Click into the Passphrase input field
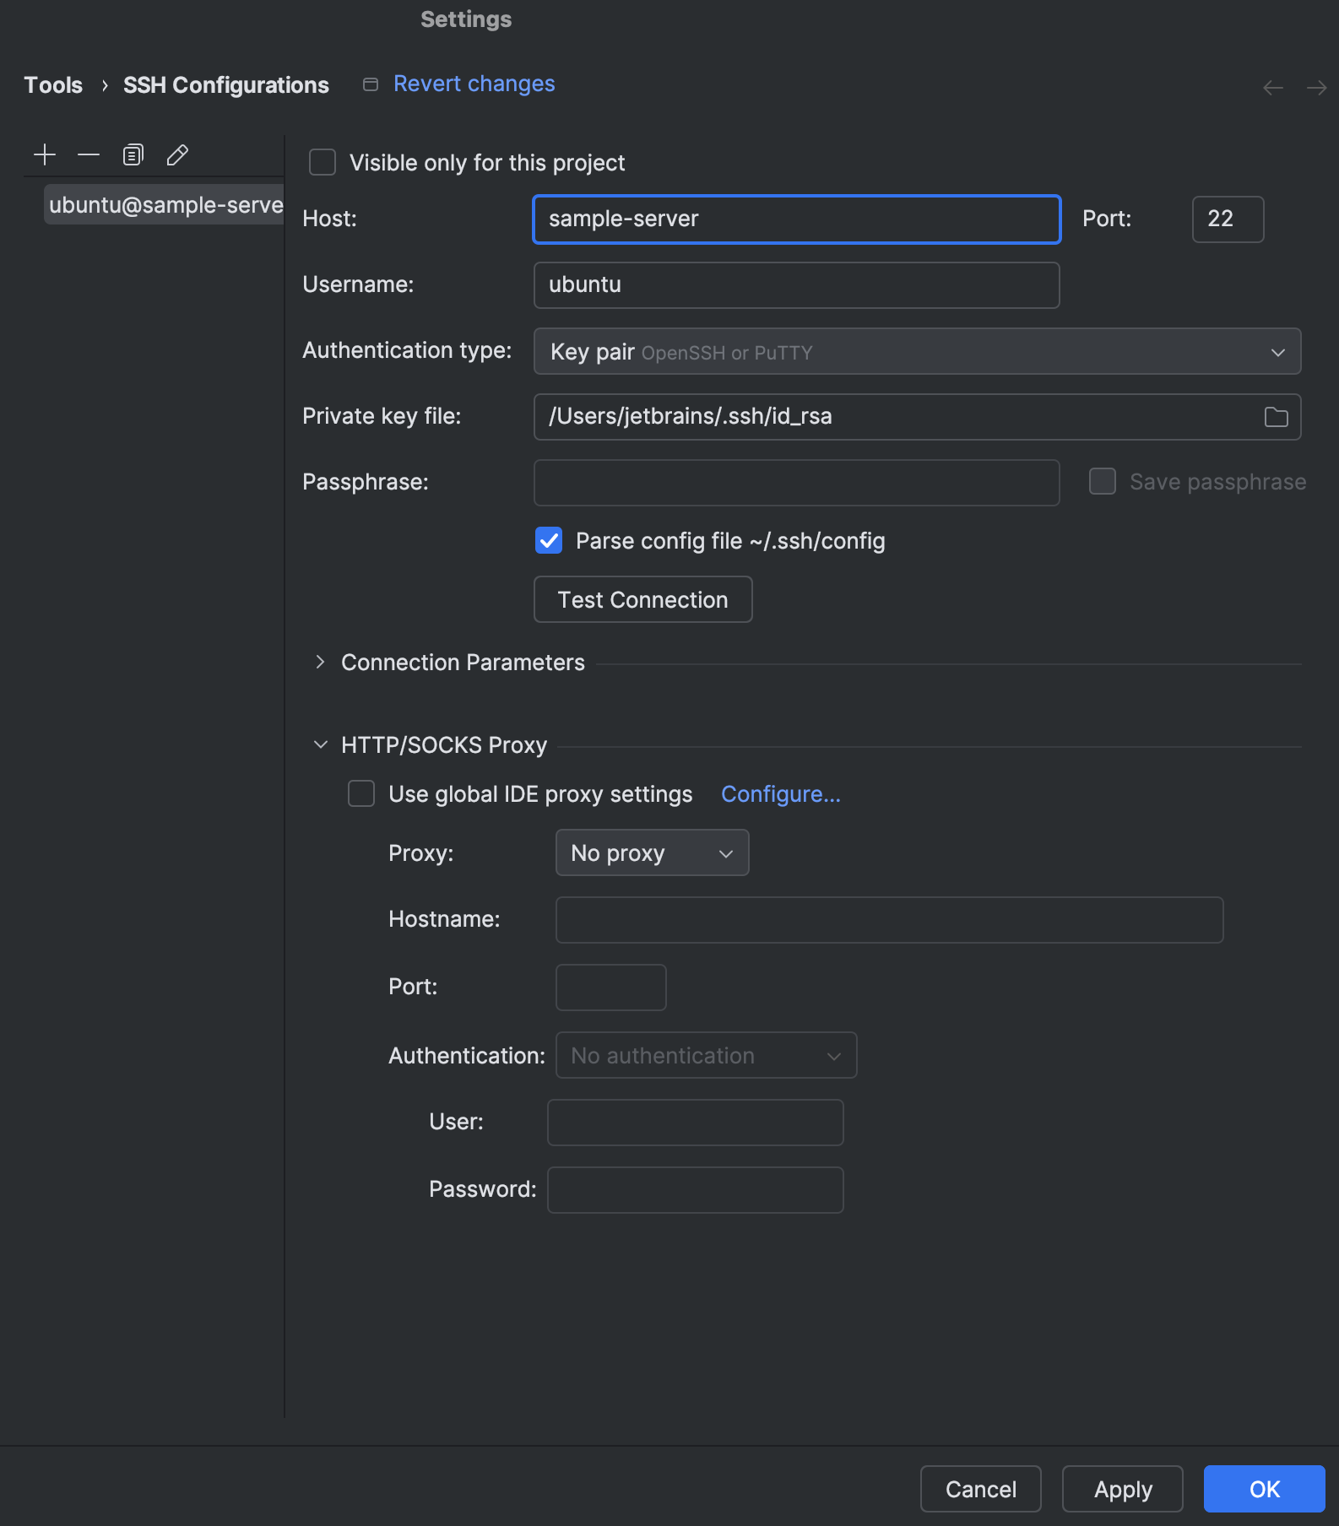The height and width of the screenshot is (1526, 1339). pyautogui.click(x=796, y=483)
